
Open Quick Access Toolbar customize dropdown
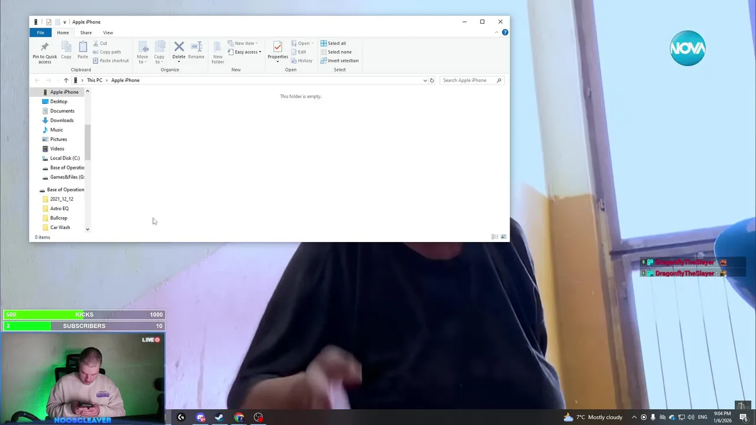(x=64, y=22)
